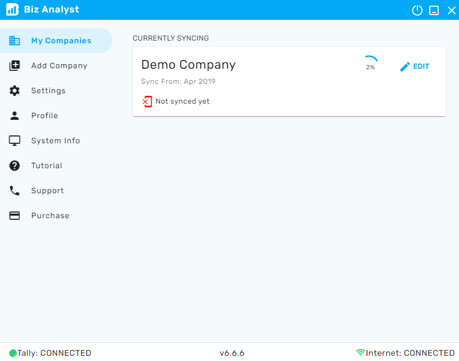The height and width of the screenshot is (361, 459).
Task: Click EDIT for Demo Company
Action: [414, 67]
